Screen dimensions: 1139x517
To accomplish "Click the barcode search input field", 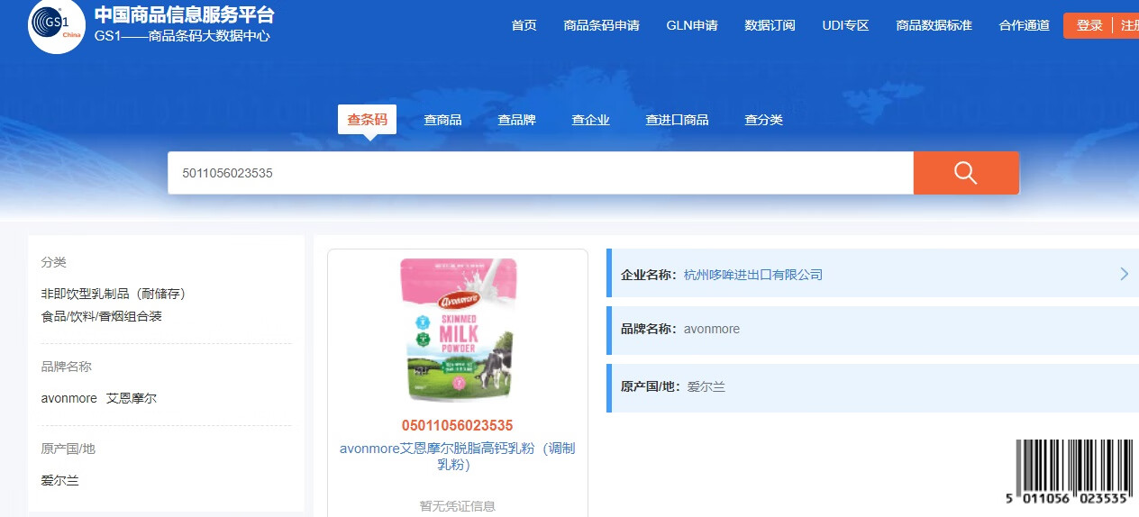I will tap(541, 173).
